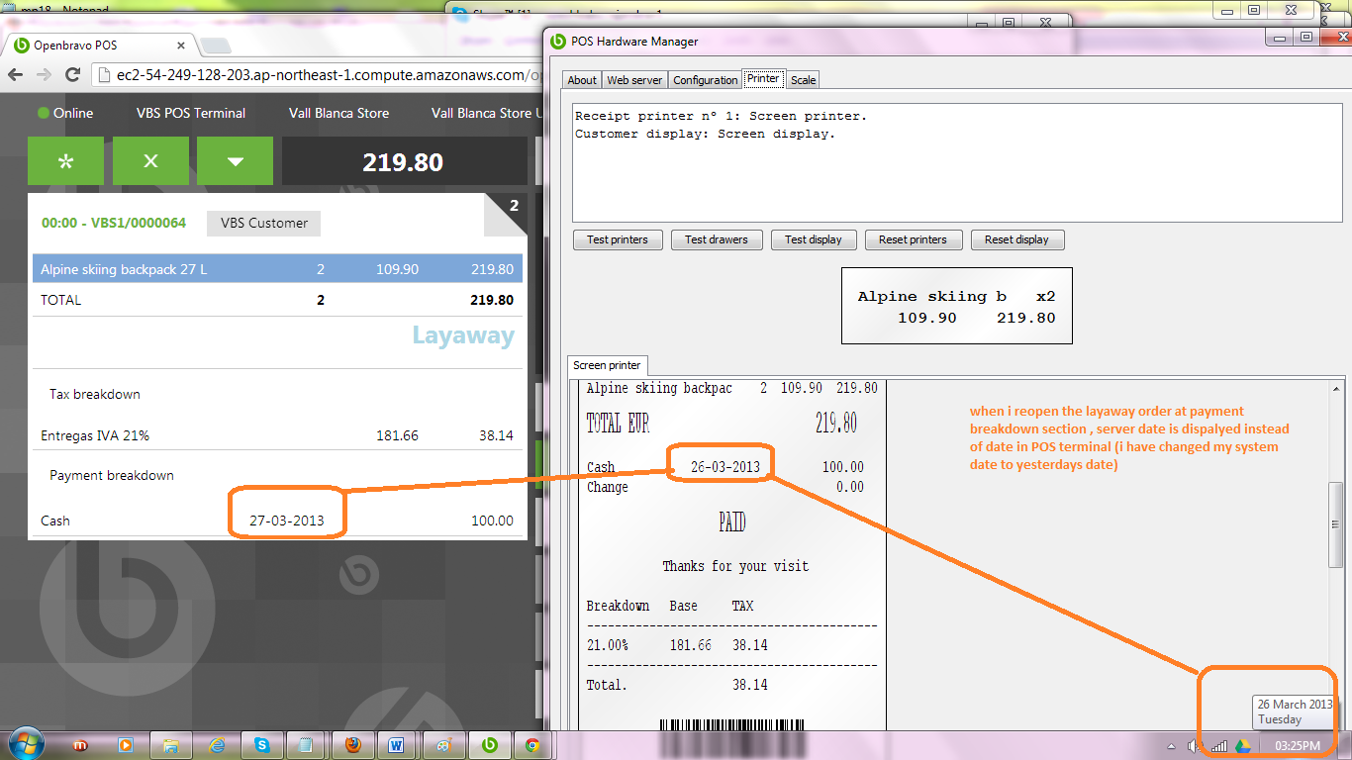Open the red m taskbar icon

(x=81, y=745)
